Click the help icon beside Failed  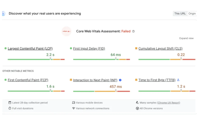(133, 31)
